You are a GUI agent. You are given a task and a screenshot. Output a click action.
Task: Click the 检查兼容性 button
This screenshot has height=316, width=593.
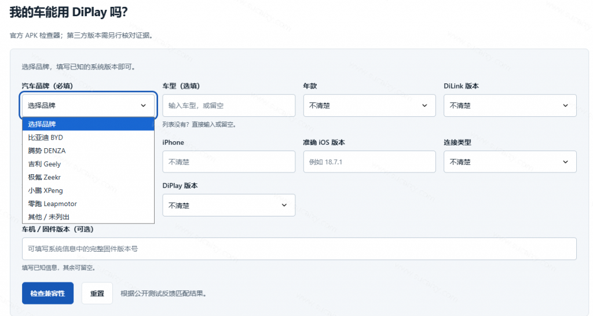pyautogui.click(x=47, y=293)
